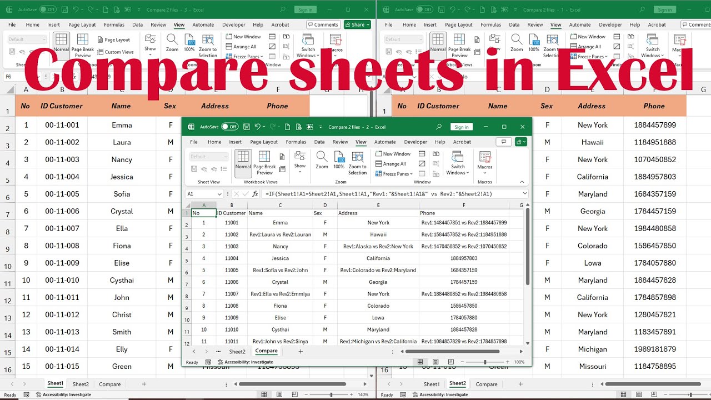The height and width of the screenshot is (400, 711).
Task: Select cell '00-11-006' in left background window
Action: click(62, 211)
